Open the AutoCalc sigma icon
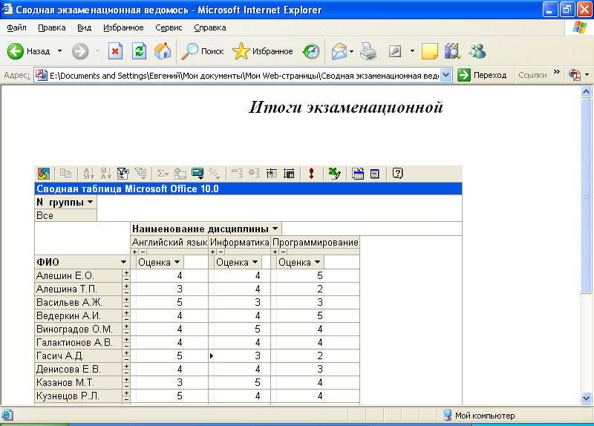 (163, 174)
